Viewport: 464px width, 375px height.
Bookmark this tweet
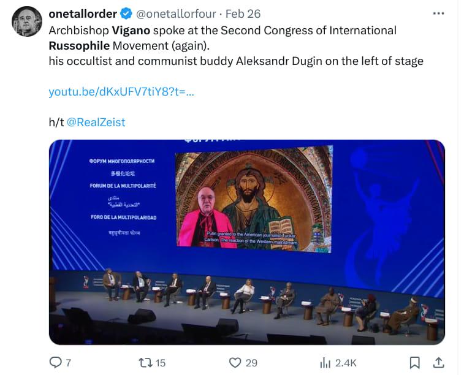[415, 363]
